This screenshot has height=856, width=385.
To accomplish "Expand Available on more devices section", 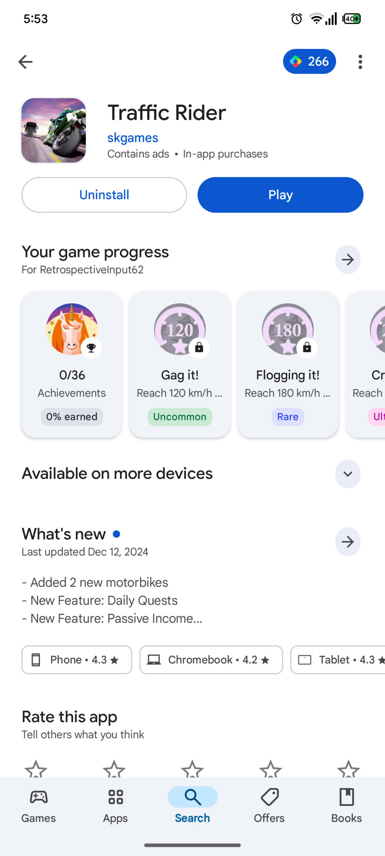I will click(x=348, y=474).
